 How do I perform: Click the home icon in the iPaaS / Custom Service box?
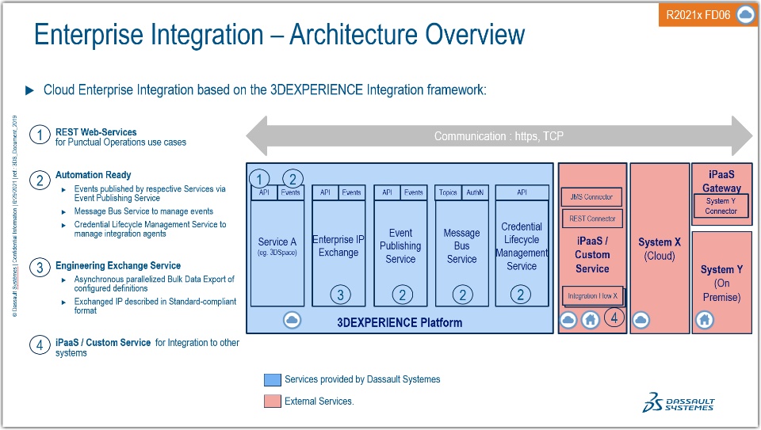(x=591, y=320)
